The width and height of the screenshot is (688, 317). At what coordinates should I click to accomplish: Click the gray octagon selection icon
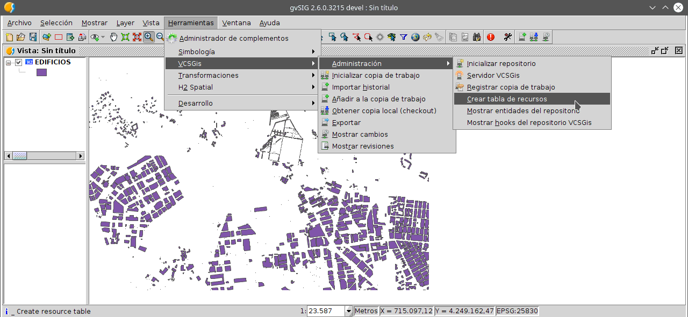[379, 37]
